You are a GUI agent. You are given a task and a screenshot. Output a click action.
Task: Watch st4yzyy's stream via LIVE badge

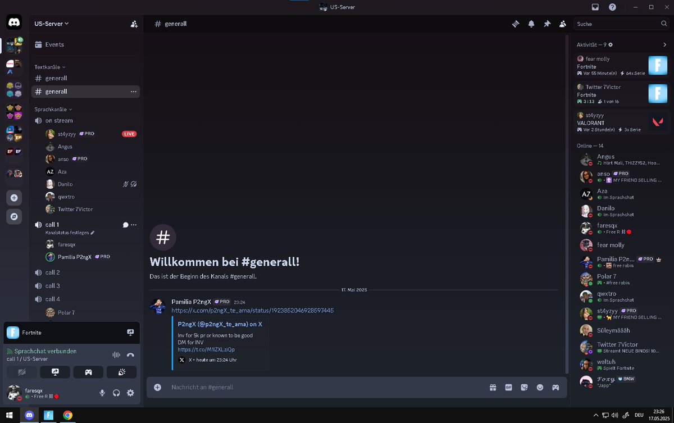coord(129,134)
